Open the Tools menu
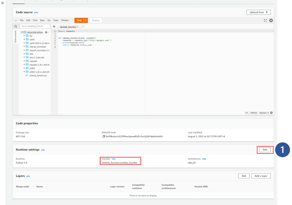This screenshot has width=292, height=205. point(56,20)
